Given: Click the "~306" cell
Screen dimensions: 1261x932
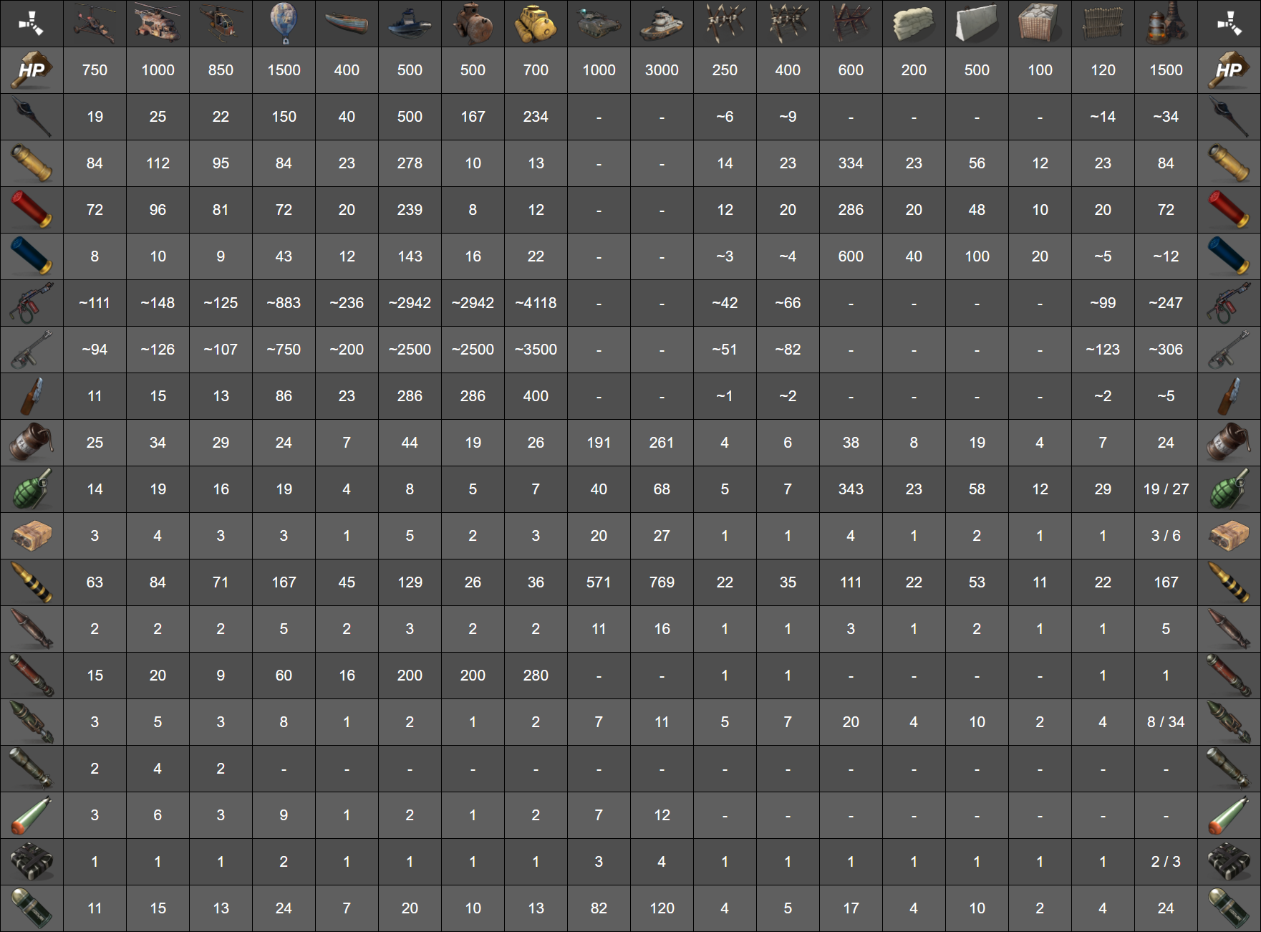Looking at the screenshot, I should [1166, 350].
